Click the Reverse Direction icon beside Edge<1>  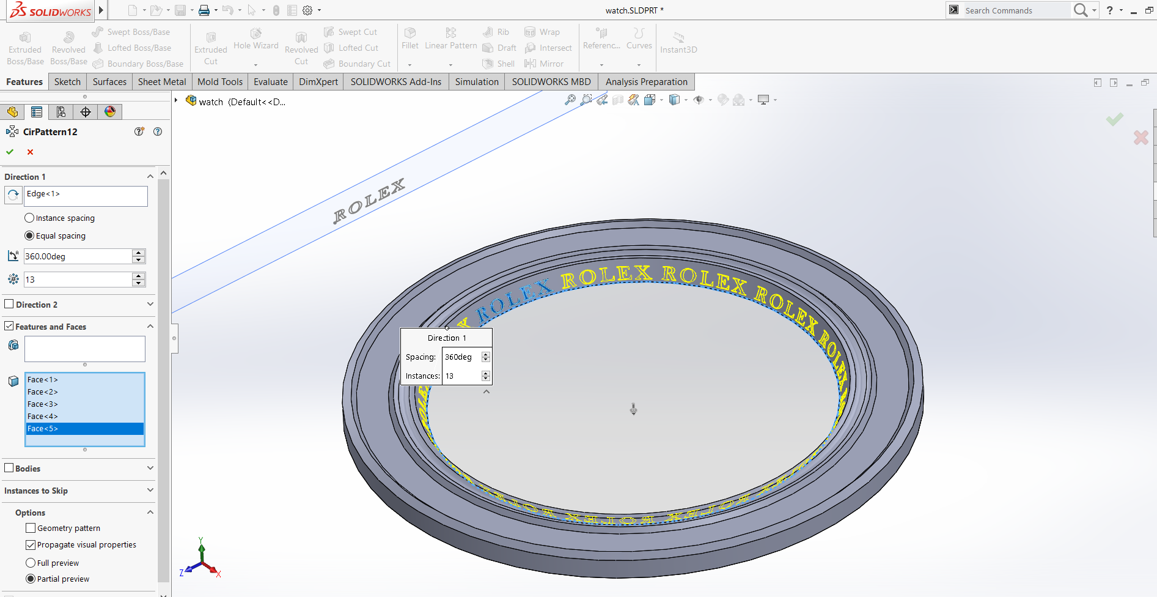click(13, 195)
